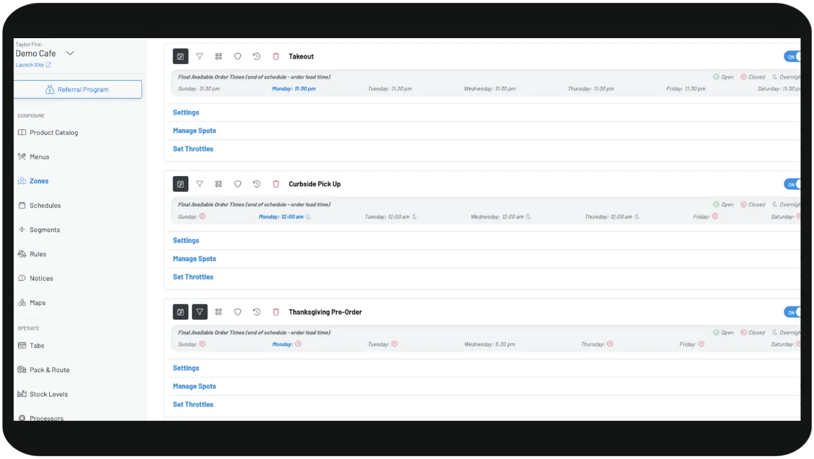Toggle the Thanksgiving Pre-Order ON switch
This screenshot has height=459, width=814.
792,312
